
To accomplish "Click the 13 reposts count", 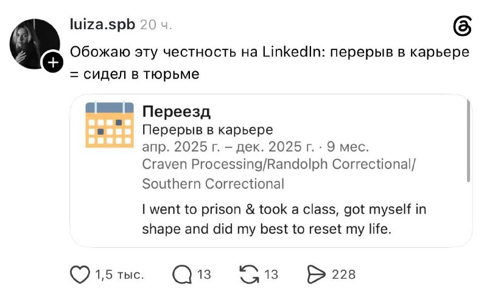I will coord(271,275).
